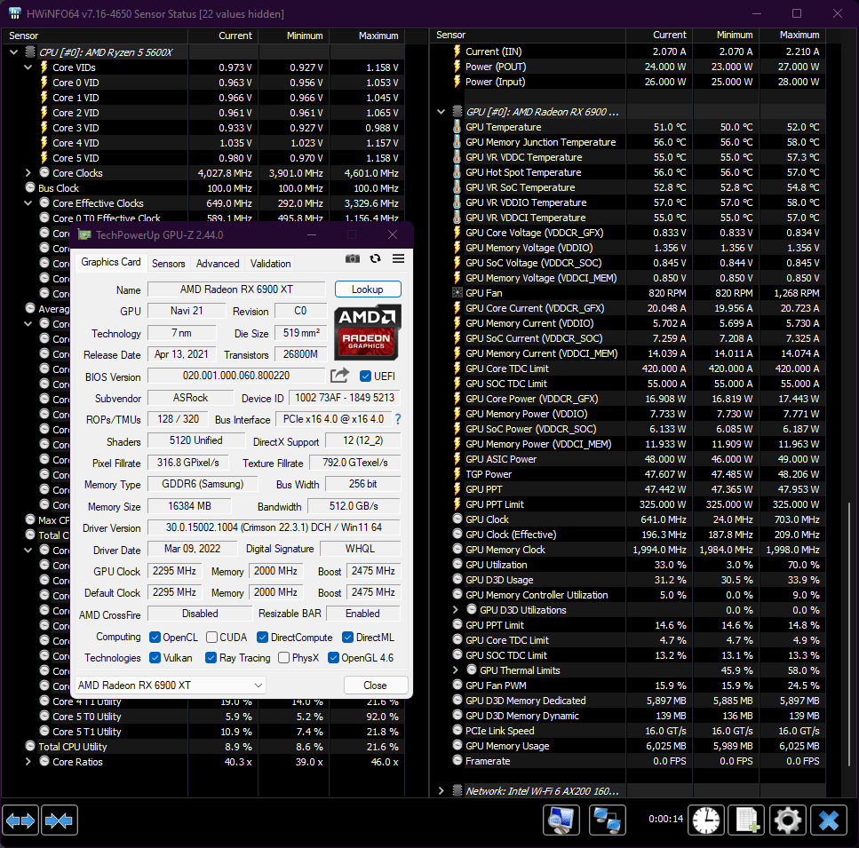Click the right pane vertical scrollbar

pos(849,635)
